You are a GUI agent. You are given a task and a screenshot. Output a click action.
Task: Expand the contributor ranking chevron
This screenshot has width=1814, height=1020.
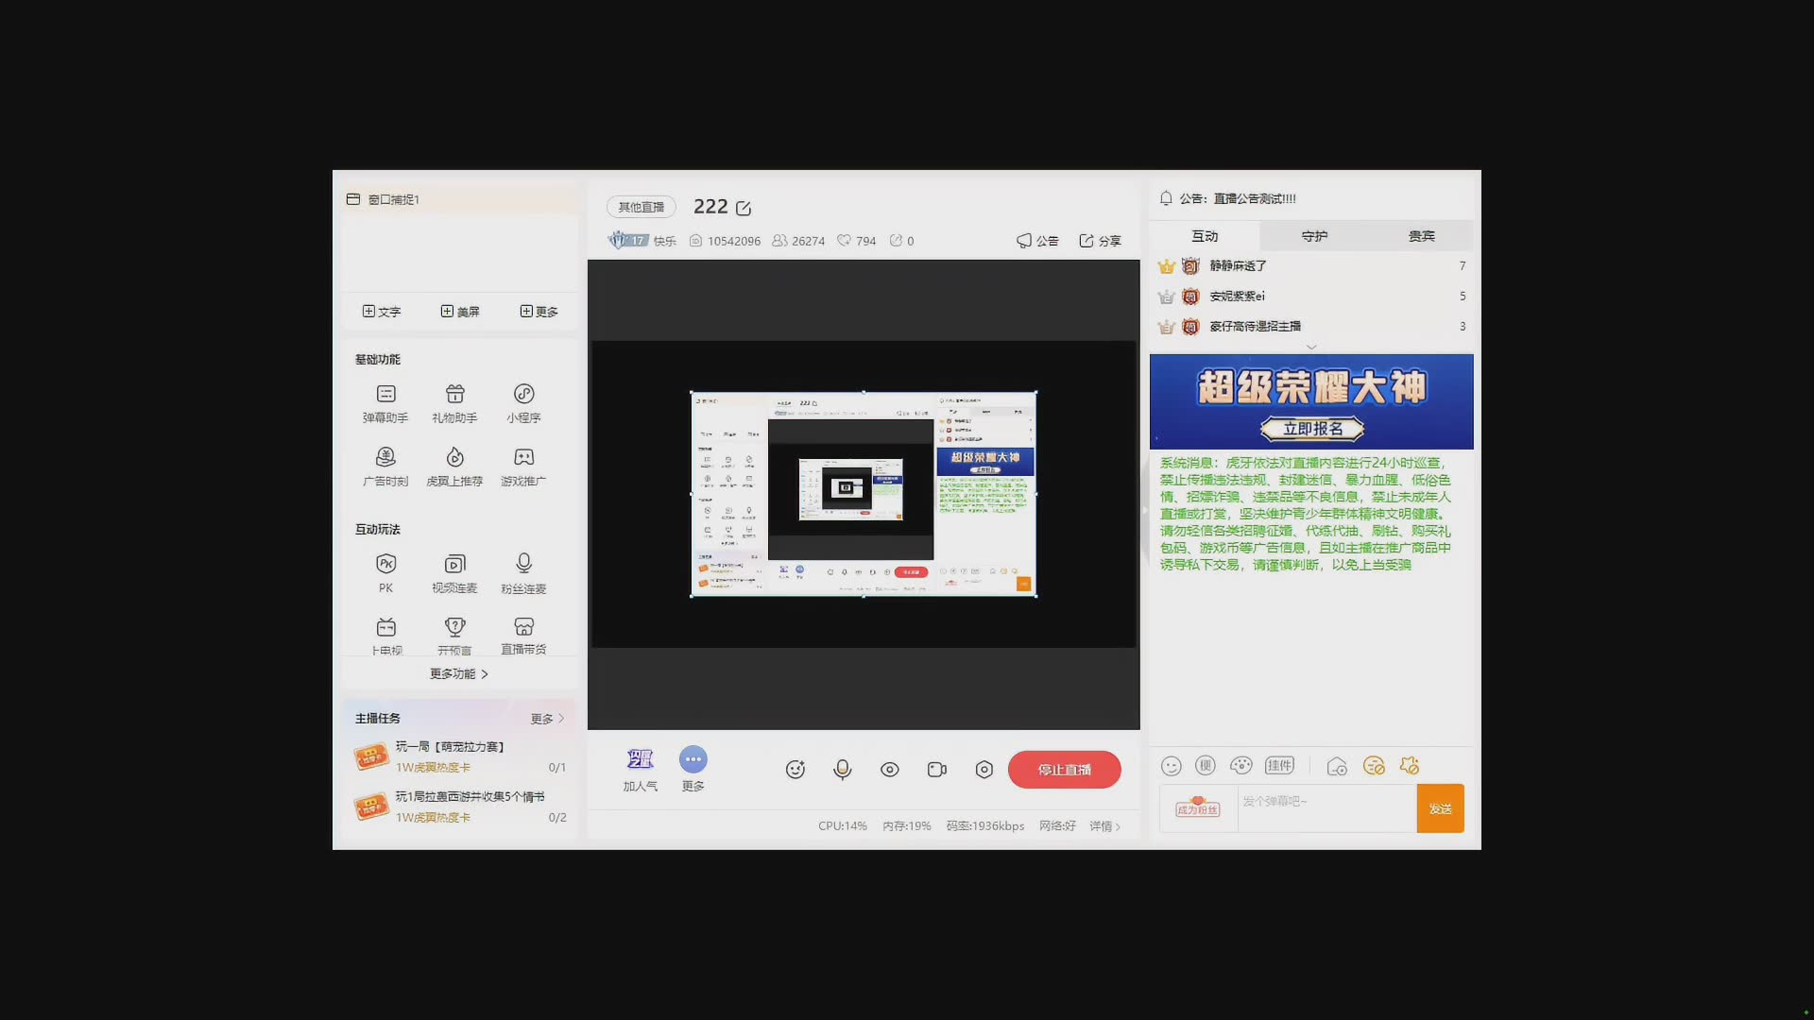(x=1311, y=348)
